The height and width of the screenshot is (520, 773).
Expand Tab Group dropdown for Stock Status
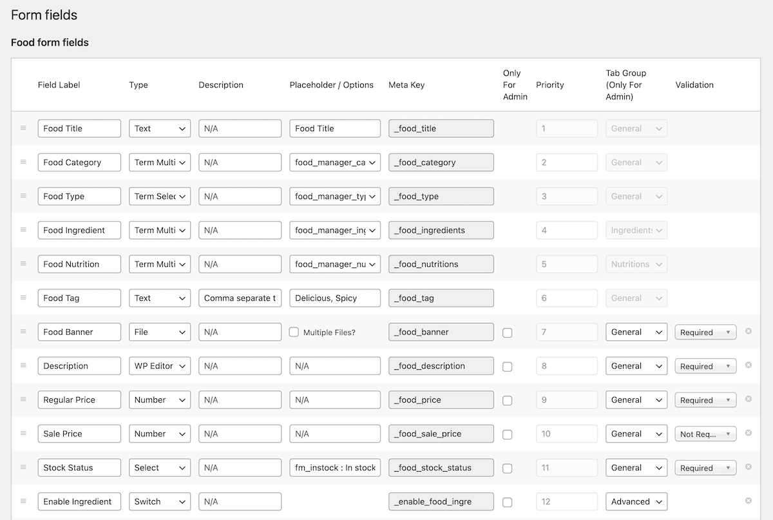pyautogui.click(x=636, y=468)
